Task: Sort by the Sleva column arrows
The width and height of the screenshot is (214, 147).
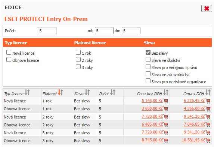Action: tap(87, 92)
